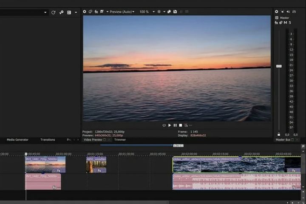Click refresh icon in left panel toolbar
Viewport: 306px width, 204px height.
click(x=53, y=12)
